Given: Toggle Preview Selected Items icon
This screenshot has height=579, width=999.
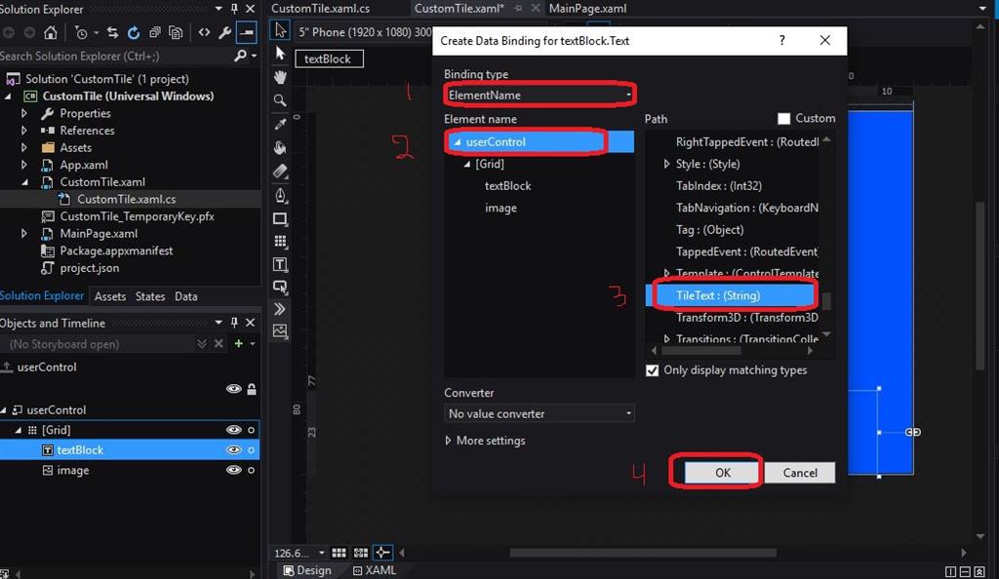Looking at the screenshot, I should pos(247,32).
